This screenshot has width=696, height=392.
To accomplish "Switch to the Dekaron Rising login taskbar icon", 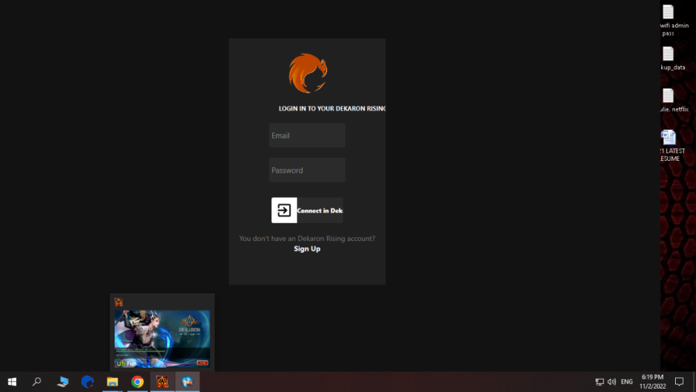I will tap(187, 382).
